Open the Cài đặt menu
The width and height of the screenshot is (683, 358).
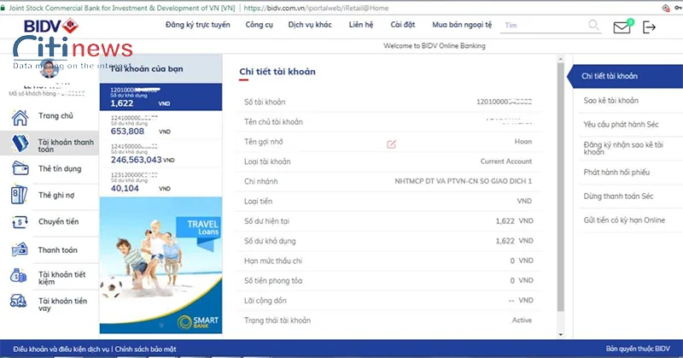click(402, 25)
